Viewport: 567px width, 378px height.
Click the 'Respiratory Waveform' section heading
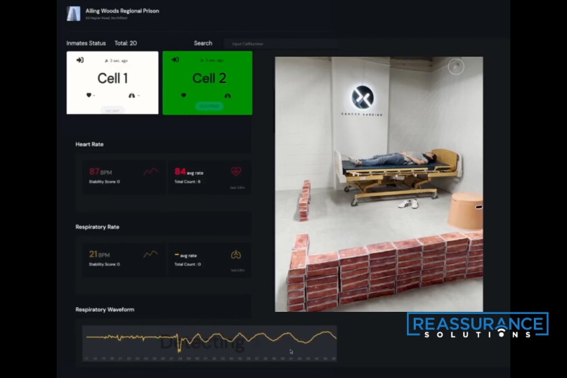[x=105, y=310]
